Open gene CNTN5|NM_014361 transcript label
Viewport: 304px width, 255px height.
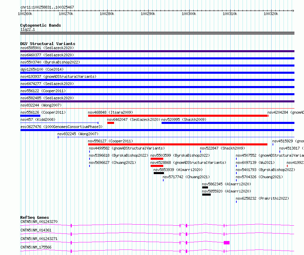coord(36,230)
